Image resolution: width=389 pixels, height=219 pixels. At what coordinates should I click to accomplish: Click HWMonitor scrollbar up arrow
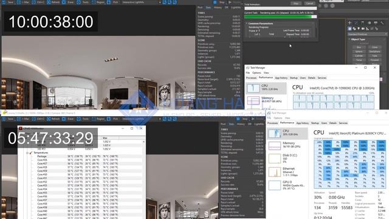pyautogui.click(x=143, y=142)
